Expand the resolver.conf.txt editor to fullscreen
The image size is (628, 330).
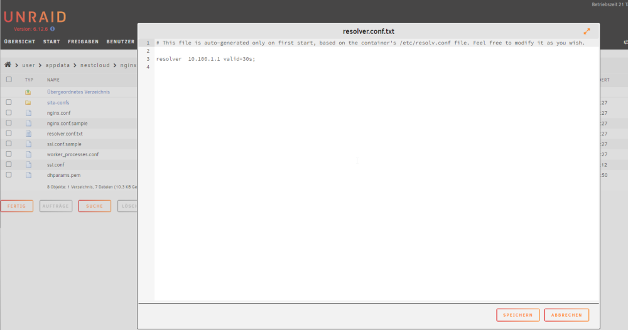click(587, 31)
